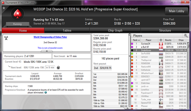Collapse the payouts list expander
Viewport: 191px width, 111px height.
[127, 108]
